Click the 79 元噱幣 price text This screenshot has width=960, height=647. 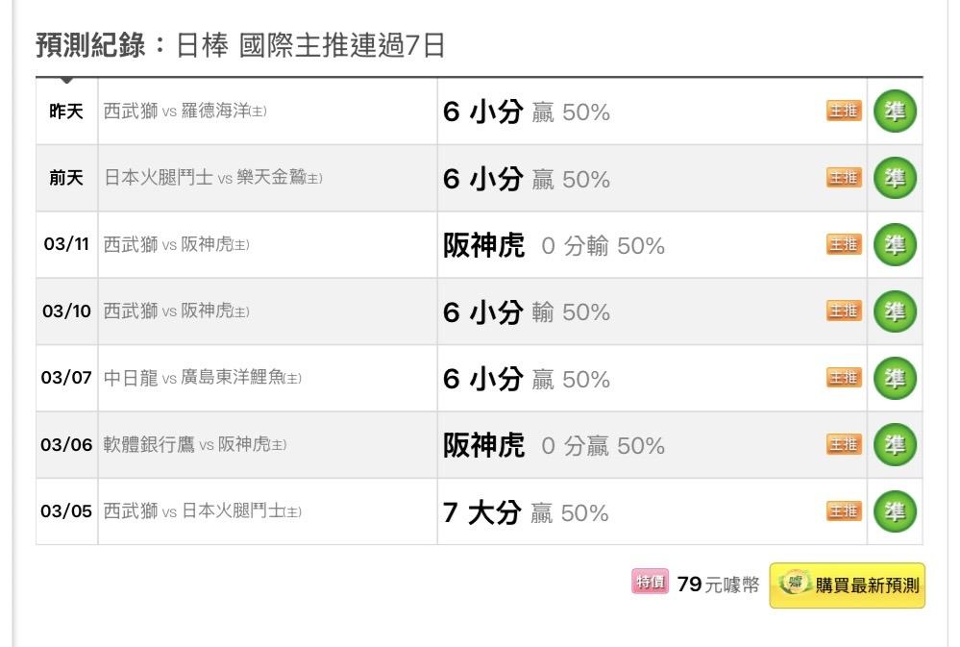pyautogui.click(x=717, y=584)
